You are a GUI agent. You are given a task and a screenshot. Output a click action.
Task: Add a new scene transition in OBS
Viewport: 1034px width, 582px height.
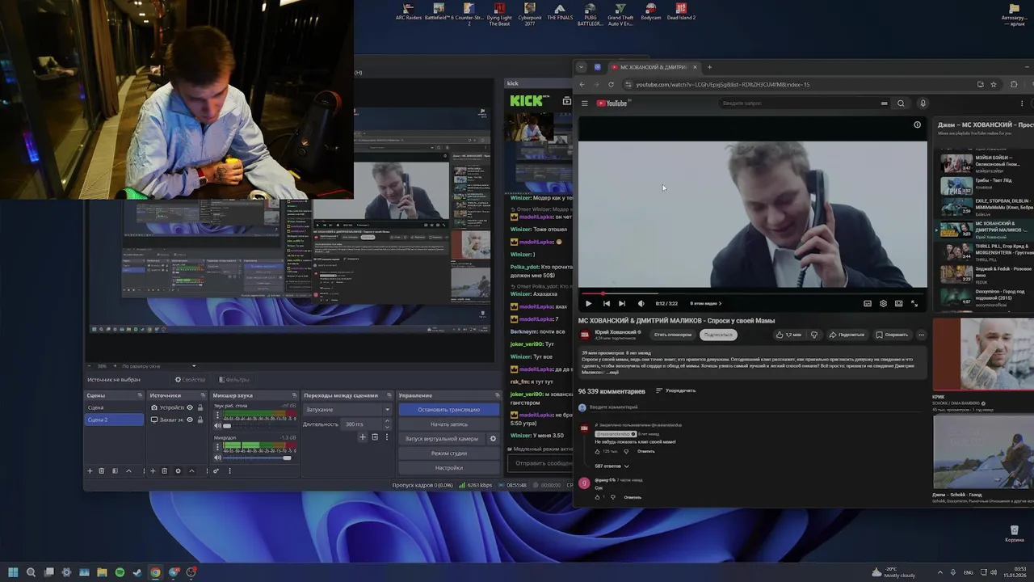[x=363, y=436]
